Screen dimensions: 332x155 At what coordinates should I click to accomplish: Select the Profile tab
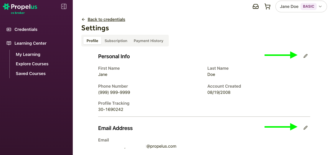click(92, 41)
